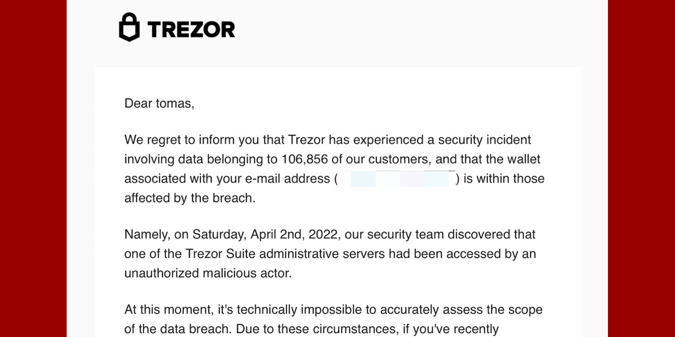Screen dimensions: 675x337
Task: Click the TREZOR wordmark in the header
Action: (x=191, y=29)
